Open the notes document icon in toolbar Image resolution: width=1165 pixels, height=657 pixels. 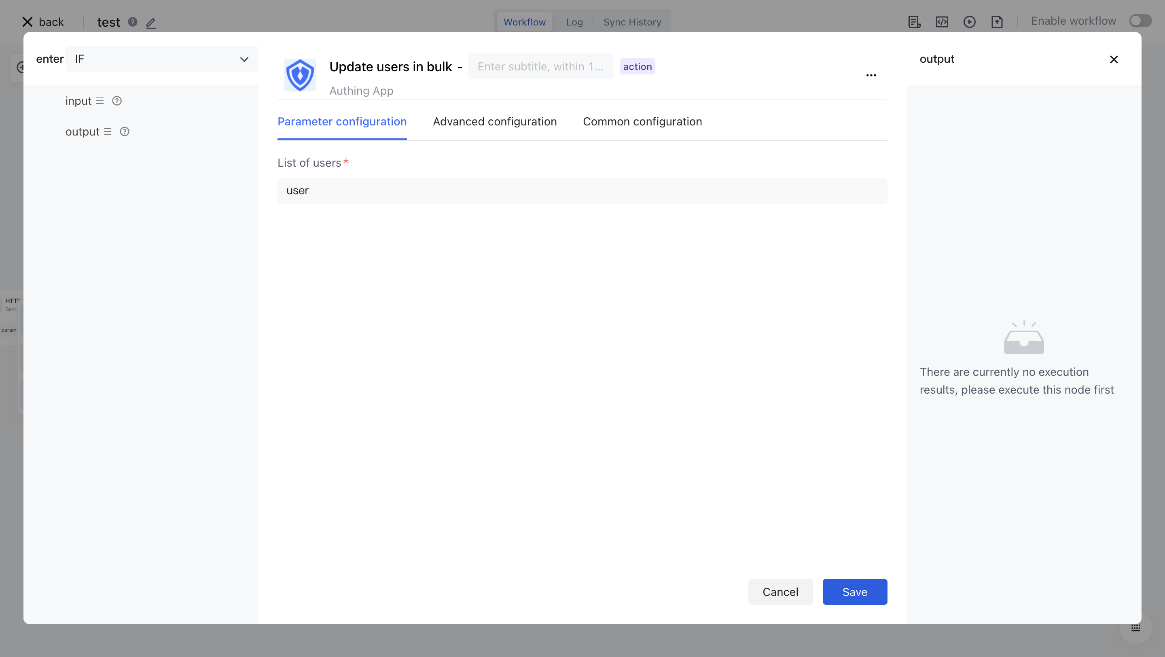914,22
